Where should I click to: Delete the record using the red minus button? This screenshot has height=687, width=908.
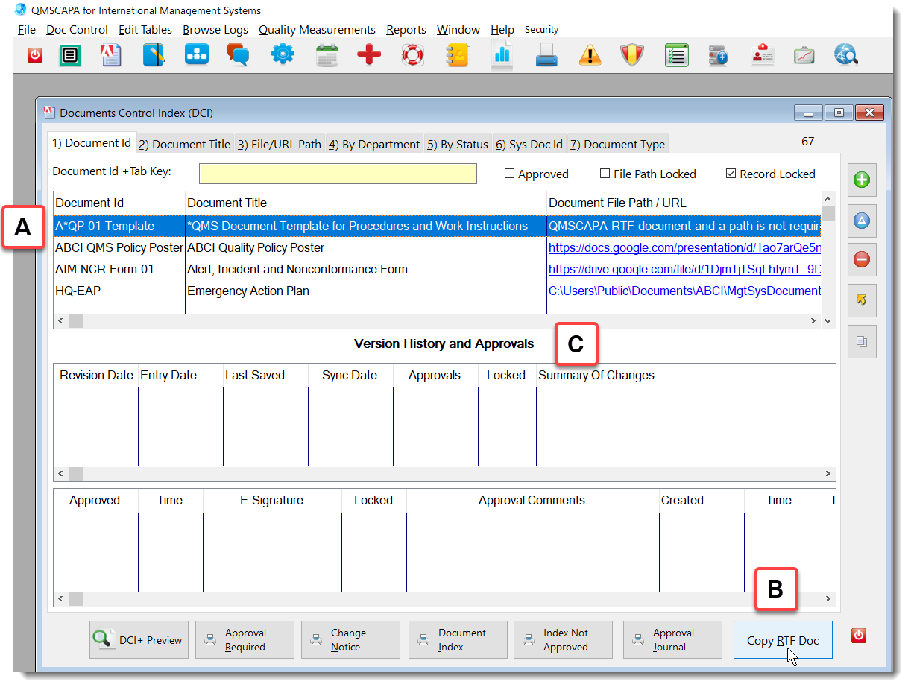point(862,259)
